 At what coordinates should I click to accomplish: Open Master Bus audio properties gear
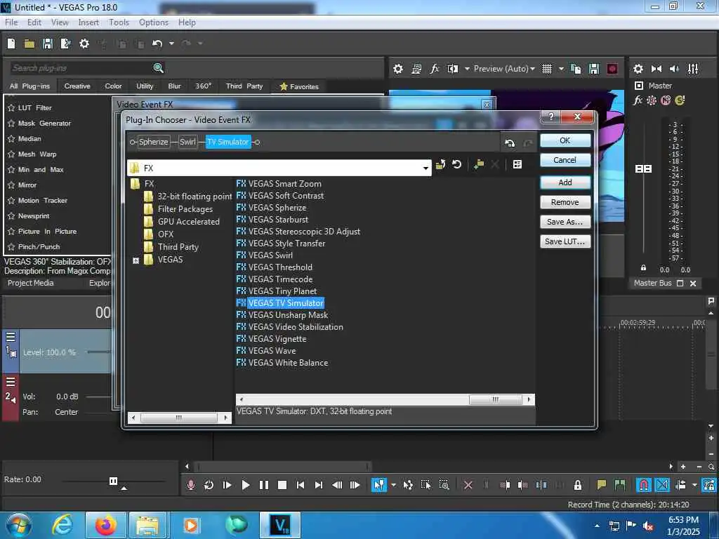[x=638, y=69]
